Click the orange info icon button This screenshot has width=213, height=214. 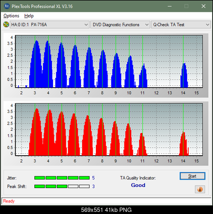pyautogui.click(x=200, y=190)
